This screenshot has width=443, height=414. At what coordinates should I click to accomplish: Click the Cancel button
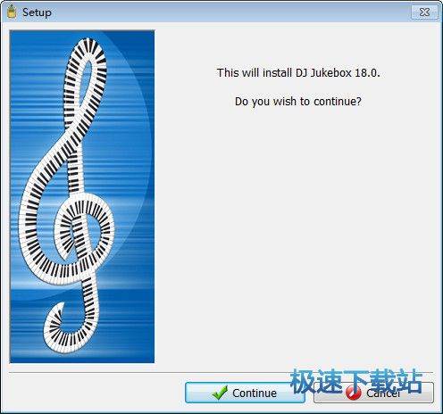click(x=373, y=393)
